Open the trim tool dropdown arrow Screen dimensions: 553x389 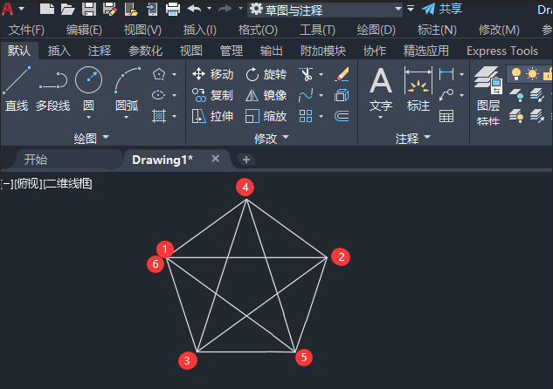coord(321,75)
